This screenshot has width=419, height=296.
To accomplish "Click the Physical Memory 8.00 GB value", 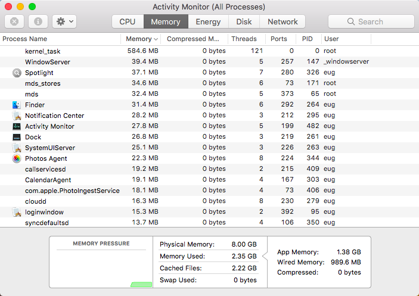I will tap(244, 244).
